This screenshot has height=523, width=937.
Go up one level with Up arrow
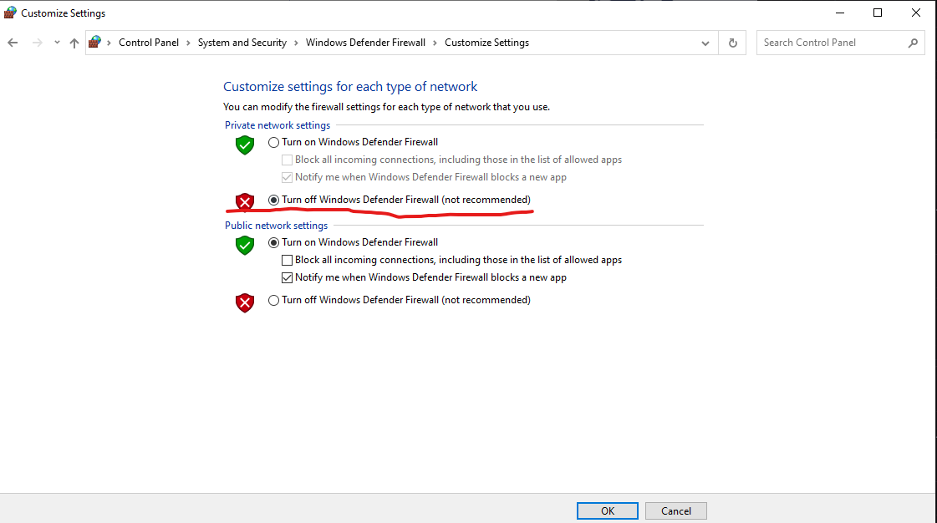(x=74, y=43)
